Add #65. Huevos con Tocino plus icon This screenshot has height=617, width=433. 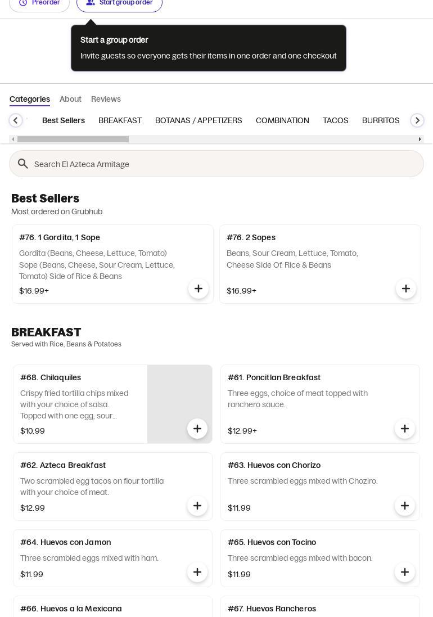pos(404,572)
